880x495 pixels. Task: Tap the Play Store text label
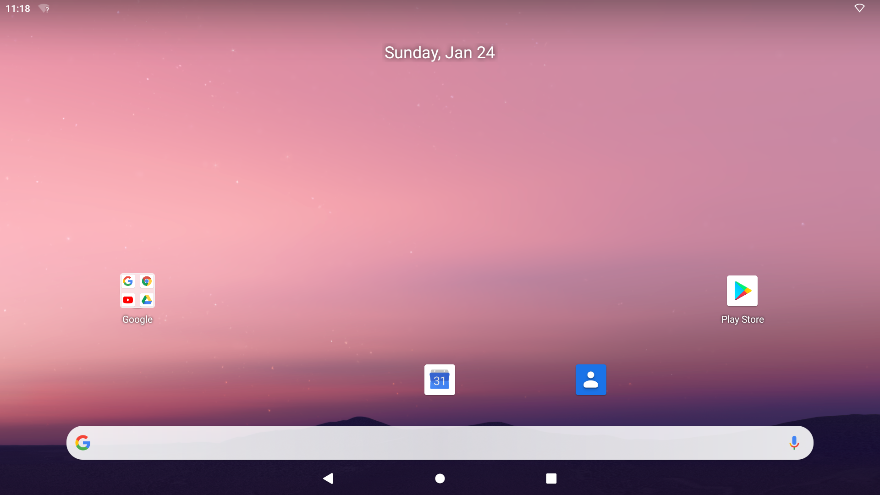742,319
